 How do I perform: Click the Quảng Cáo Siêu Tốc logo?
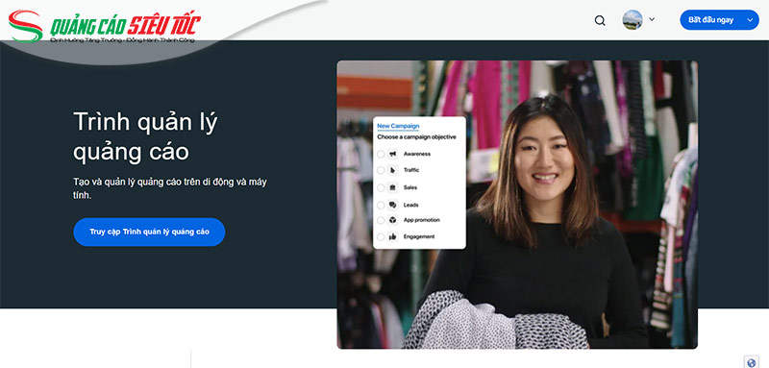click(x=105, y=27)
